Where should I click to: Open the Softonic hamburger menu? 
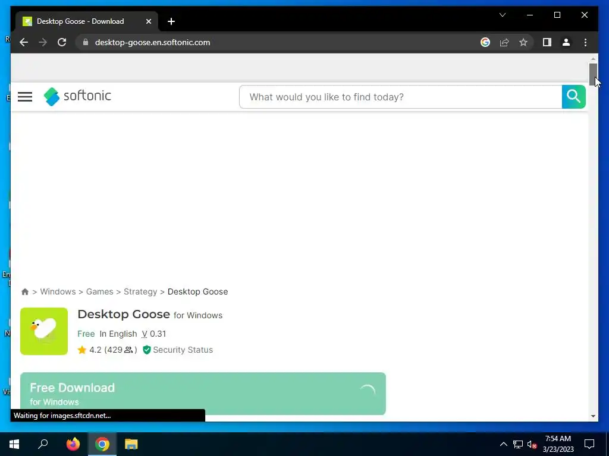tap(25, 97)
